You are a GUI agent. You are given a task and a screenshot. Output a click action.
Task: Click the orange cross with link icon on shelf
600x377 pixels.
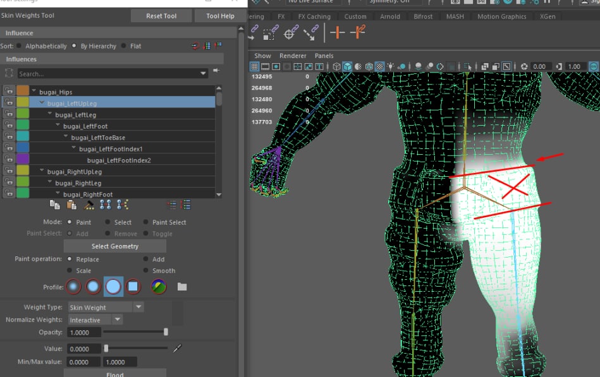[x=358, y=32]
